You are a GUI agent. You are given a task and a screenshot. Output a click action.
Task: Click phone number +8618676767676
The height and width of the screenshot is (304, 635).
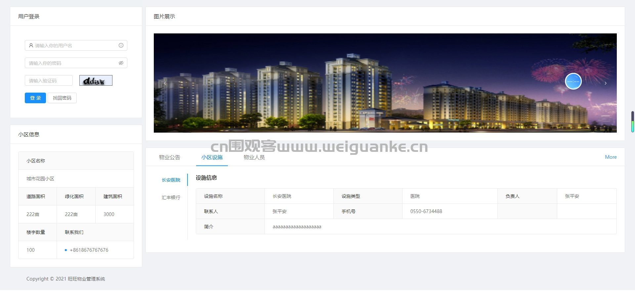tap(89, 250)
